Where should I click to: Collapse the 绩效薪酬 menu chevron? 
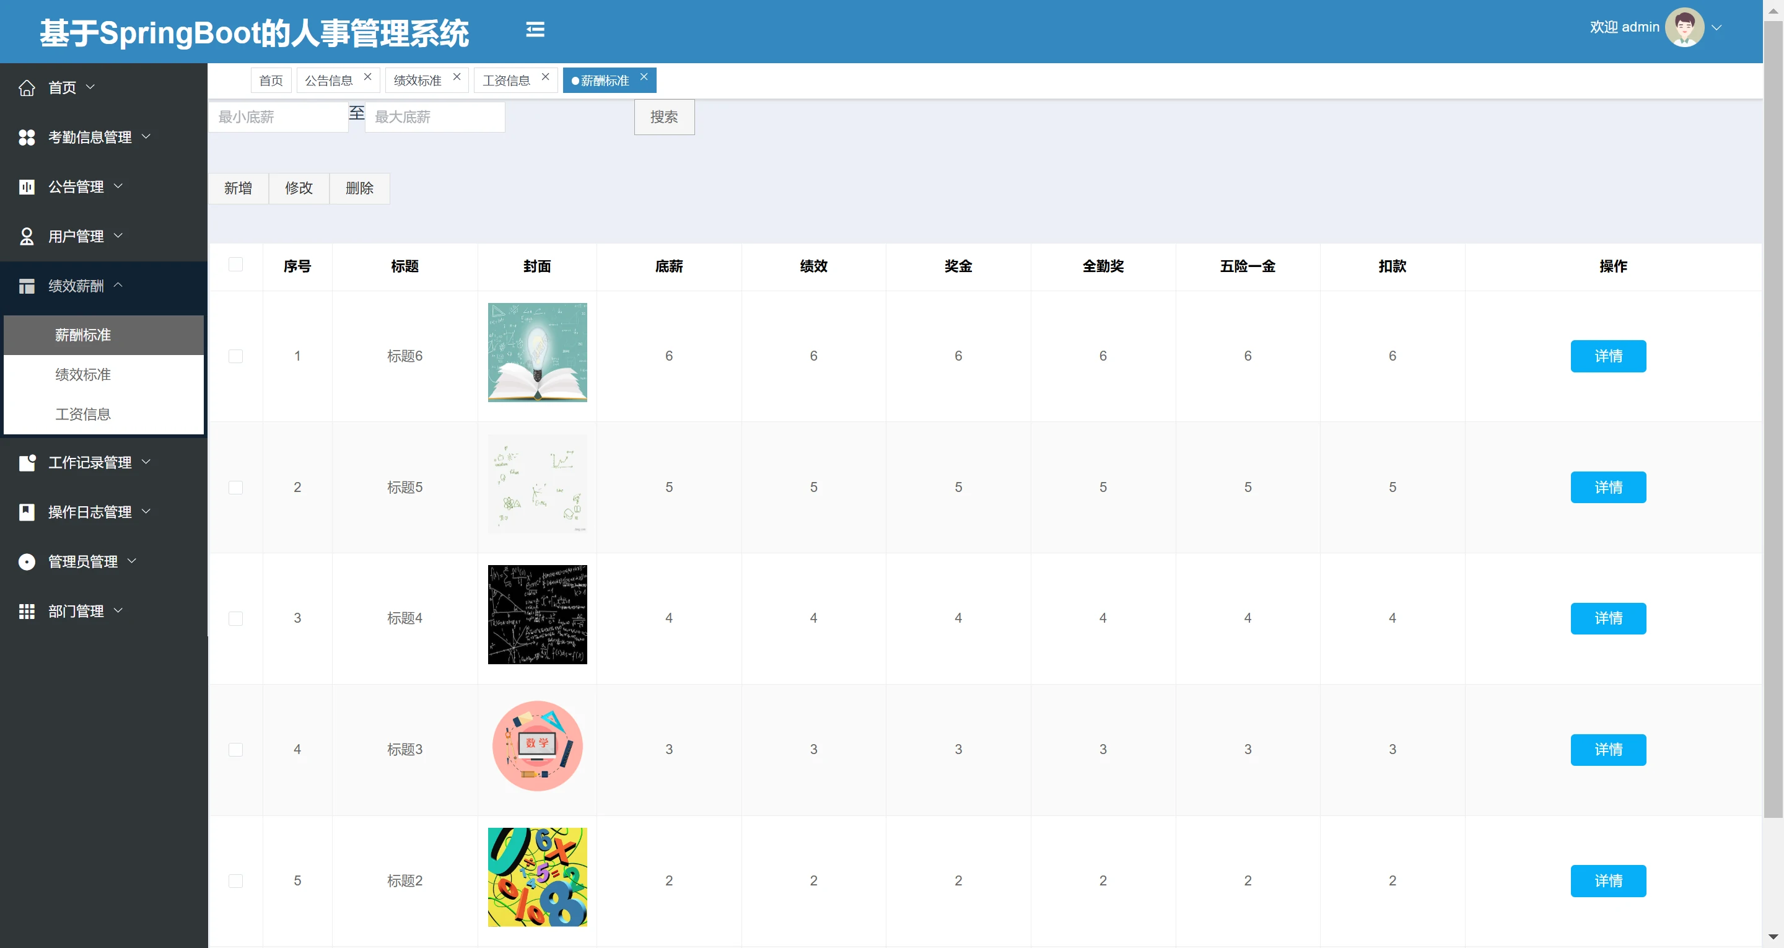(118, 285)
